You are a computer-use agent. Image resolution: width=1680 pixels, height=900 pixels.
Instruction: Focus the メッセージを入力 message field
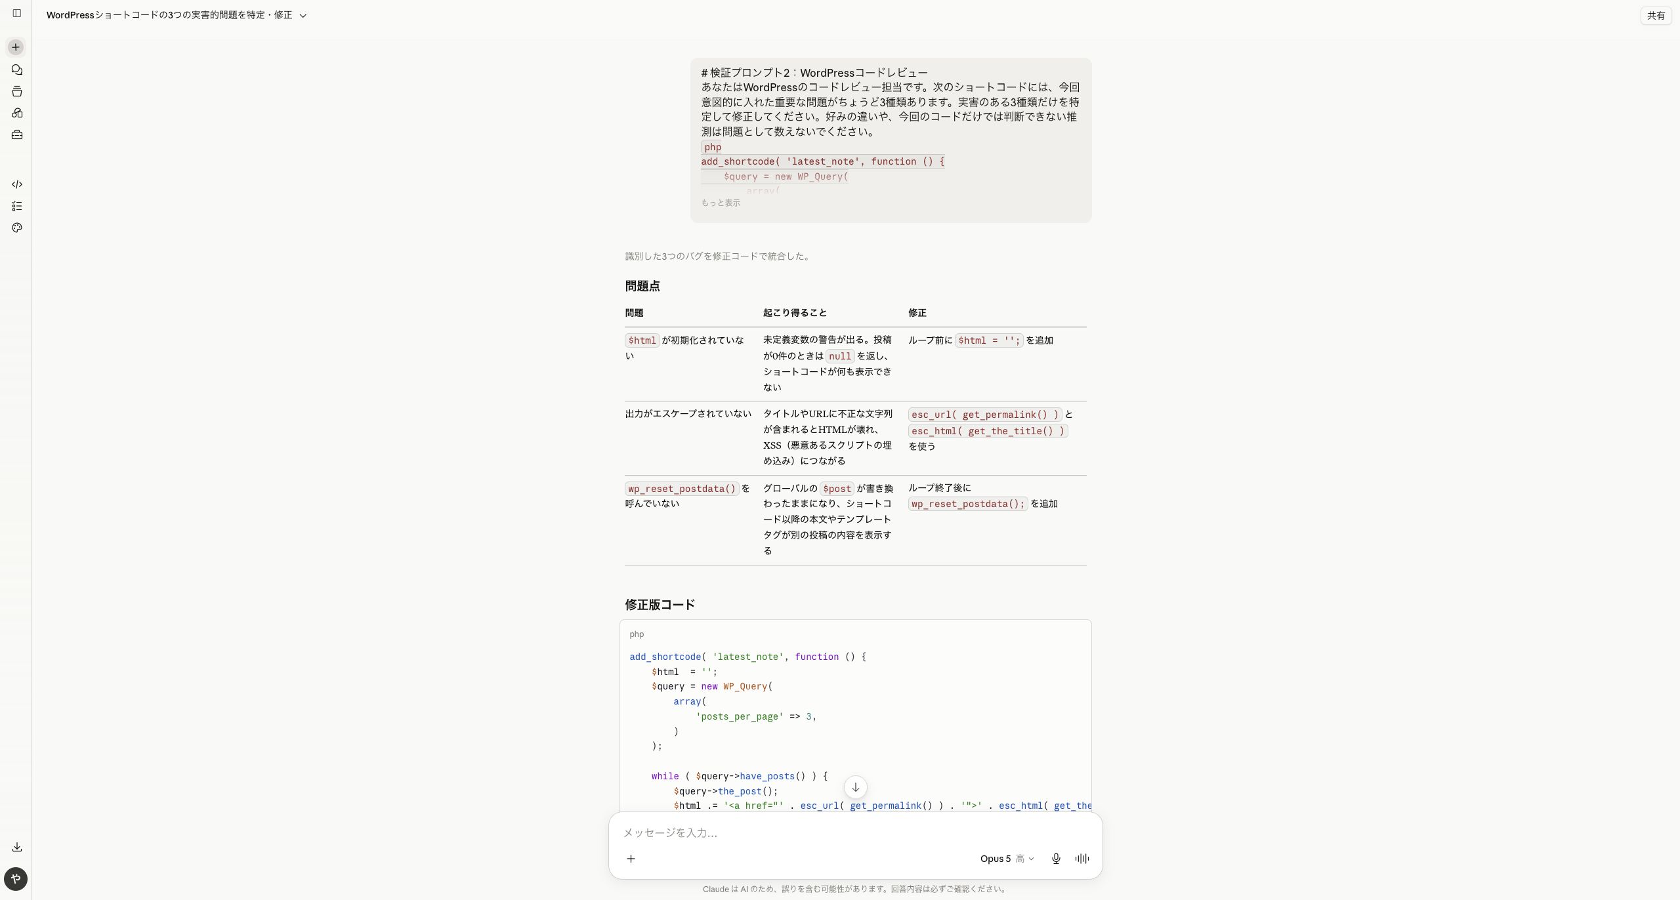pos(855,832)
